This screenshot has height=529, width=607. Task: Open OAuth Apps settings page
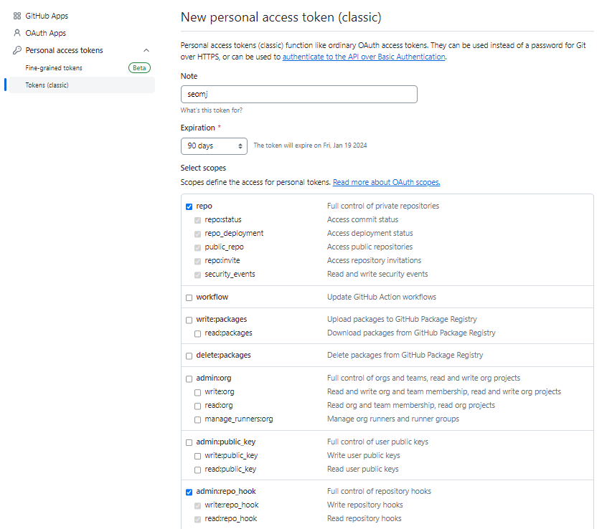[x=46, y=33]
